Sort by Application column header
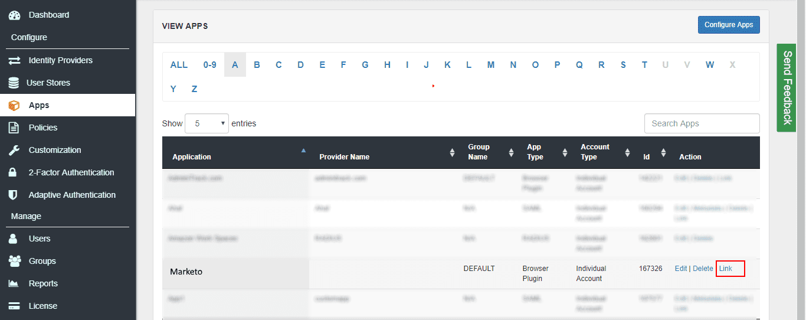Viewport: 806px width, 320px height. click(x=236, y=153)
